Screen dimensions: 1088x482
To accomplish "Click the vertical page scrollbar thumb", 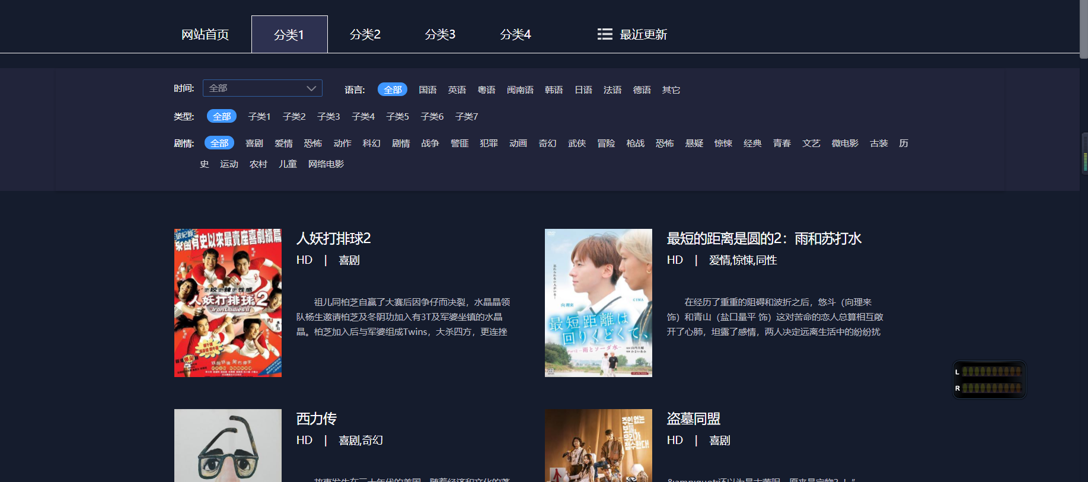I will pos(1083,30).
